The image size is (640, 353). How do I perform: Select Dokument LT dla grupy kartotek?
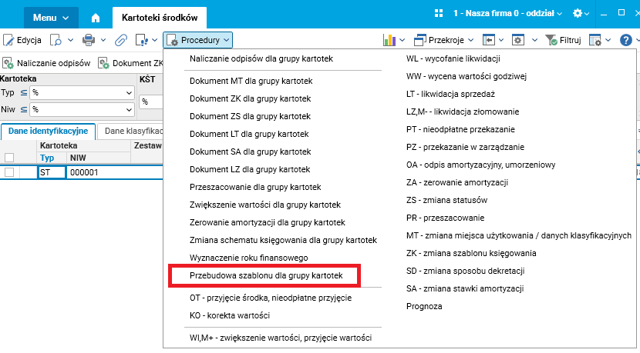click(x=249, y=134)
